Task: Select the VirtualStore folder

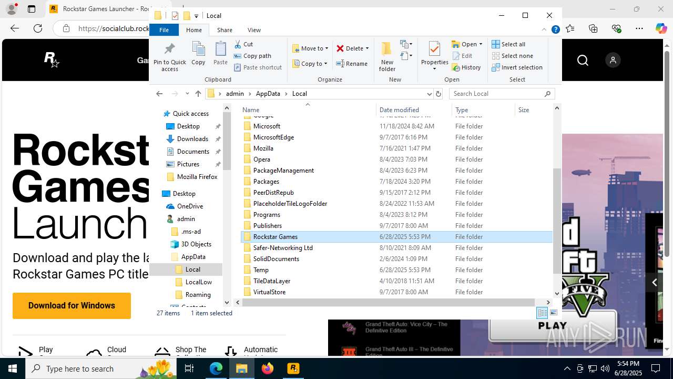Action: 397,292
